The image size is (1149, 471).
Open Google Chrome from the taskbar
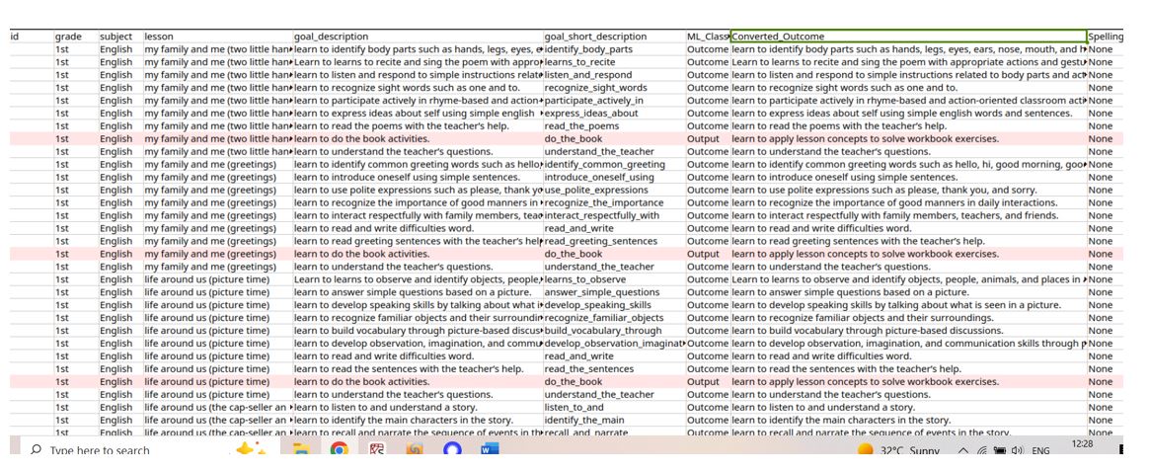[339, 449]
